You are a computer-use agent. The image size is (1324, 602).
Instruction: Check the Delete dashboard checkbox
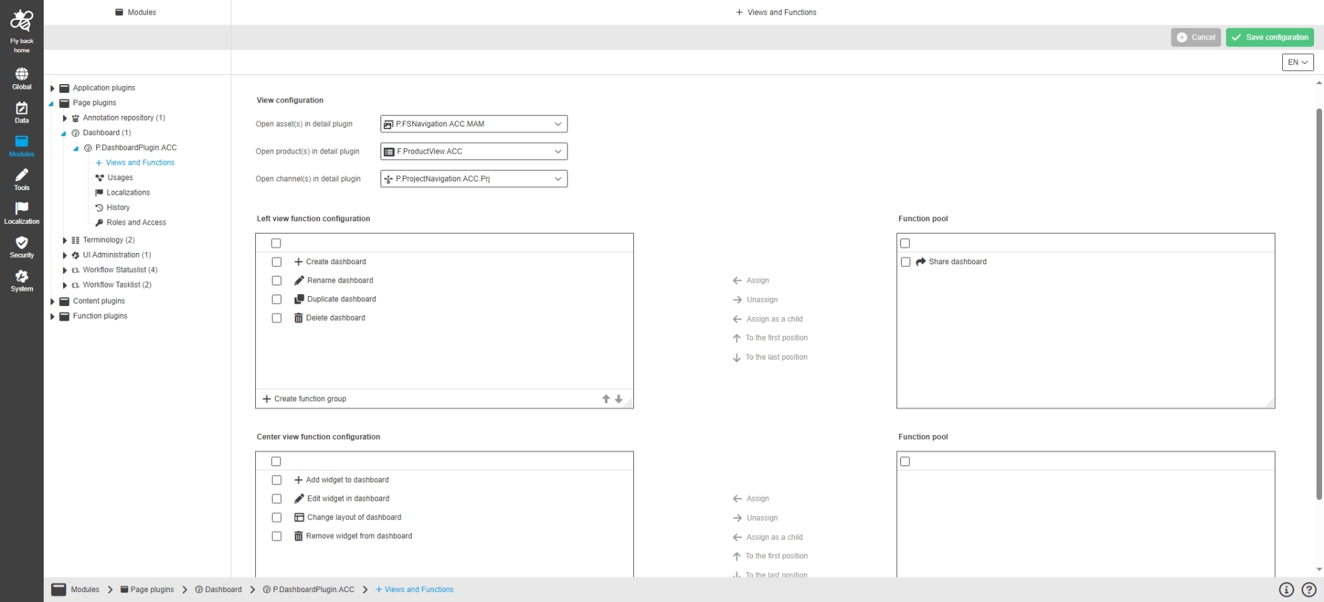(276, 318)
